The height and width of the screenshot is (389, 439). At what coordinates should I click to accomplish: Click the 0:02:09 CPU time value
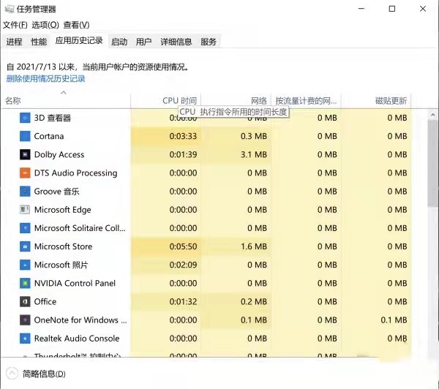183,265
